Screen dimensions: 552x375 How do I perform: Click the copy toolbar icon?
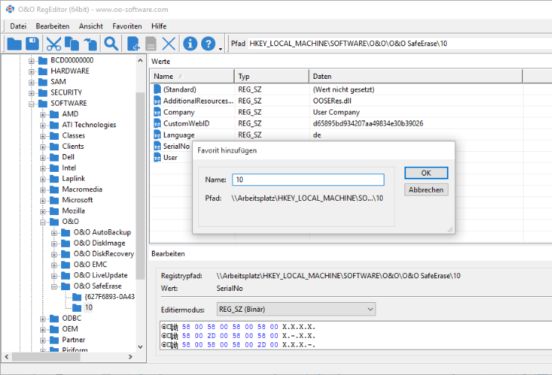coord(72,44)
